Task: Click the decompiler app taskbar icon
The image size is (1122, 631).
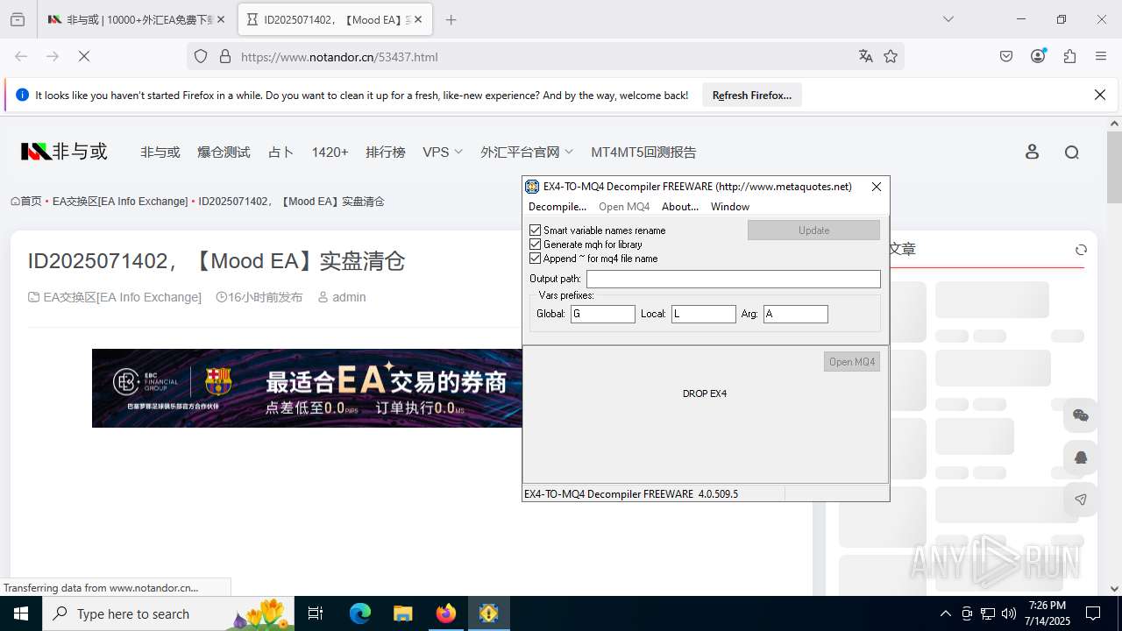Action: [488, 613]
